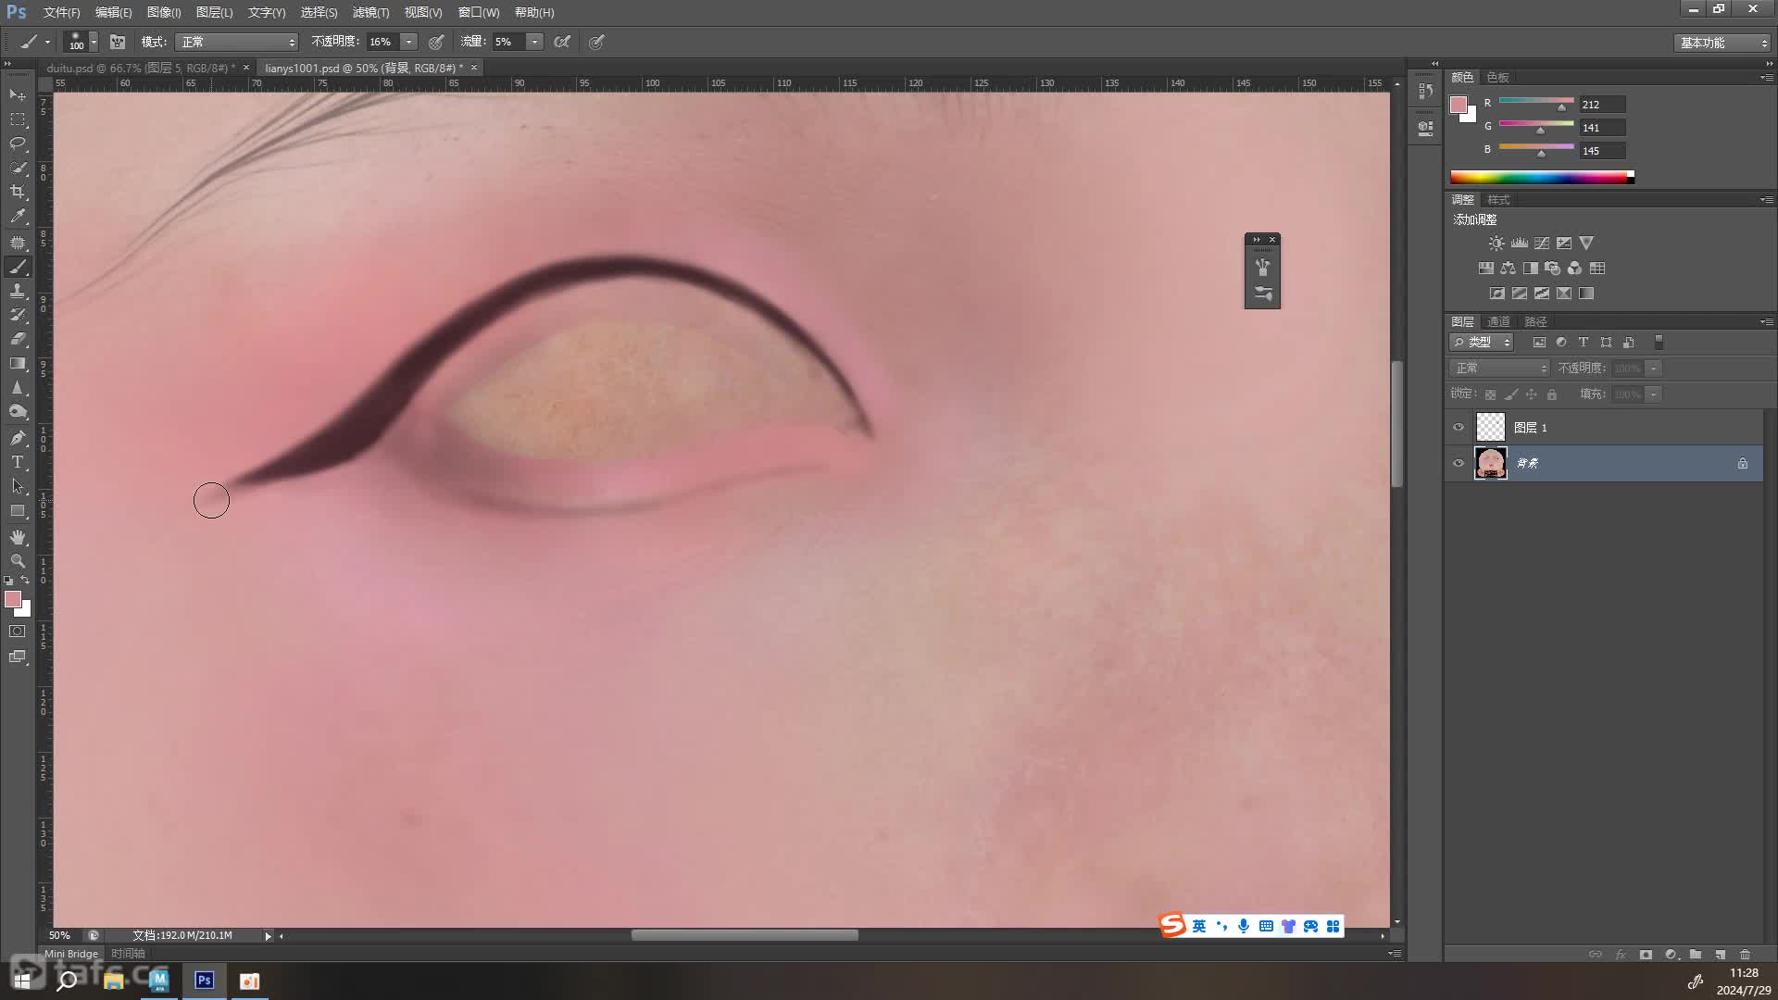Open brush tool preset picker arrow

47,42
